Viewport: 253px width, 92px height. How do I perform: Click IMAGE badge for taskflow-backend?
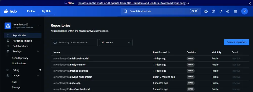(x=191, y=89)
